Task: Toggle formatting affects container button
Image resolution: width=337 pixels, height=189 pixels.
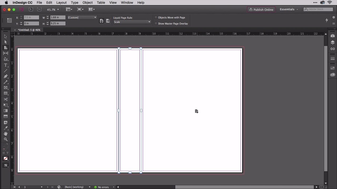Action: (4, 153)
